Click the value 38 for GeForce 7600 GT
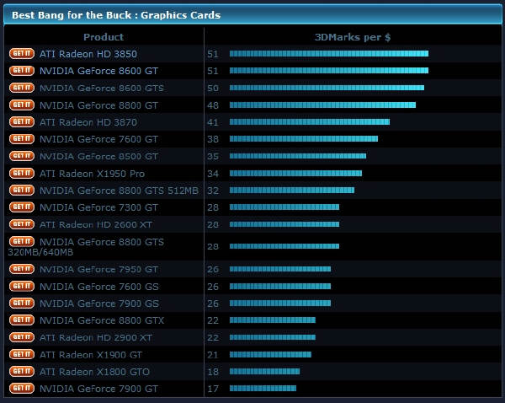This screenshot has height=403, width=505. click(213, 139)
